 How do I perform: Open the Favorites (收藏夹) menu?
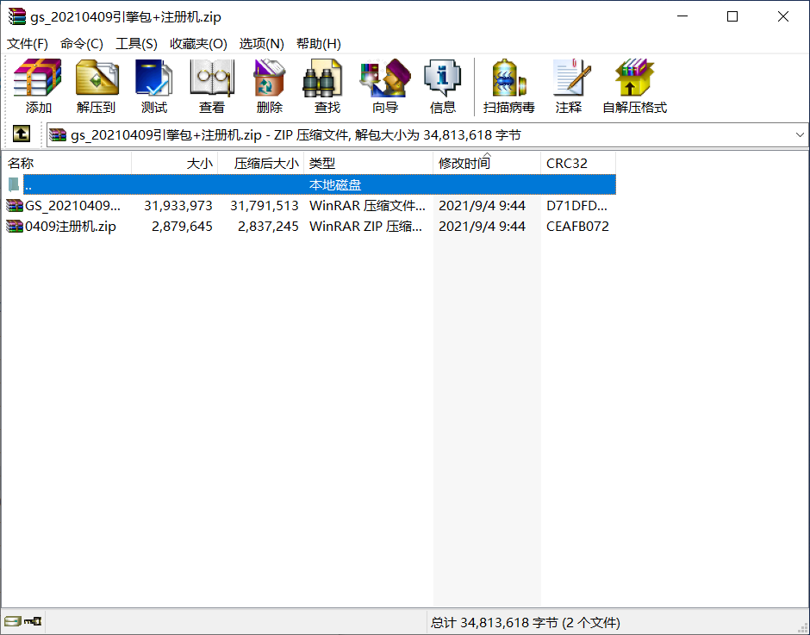(198, 44)
